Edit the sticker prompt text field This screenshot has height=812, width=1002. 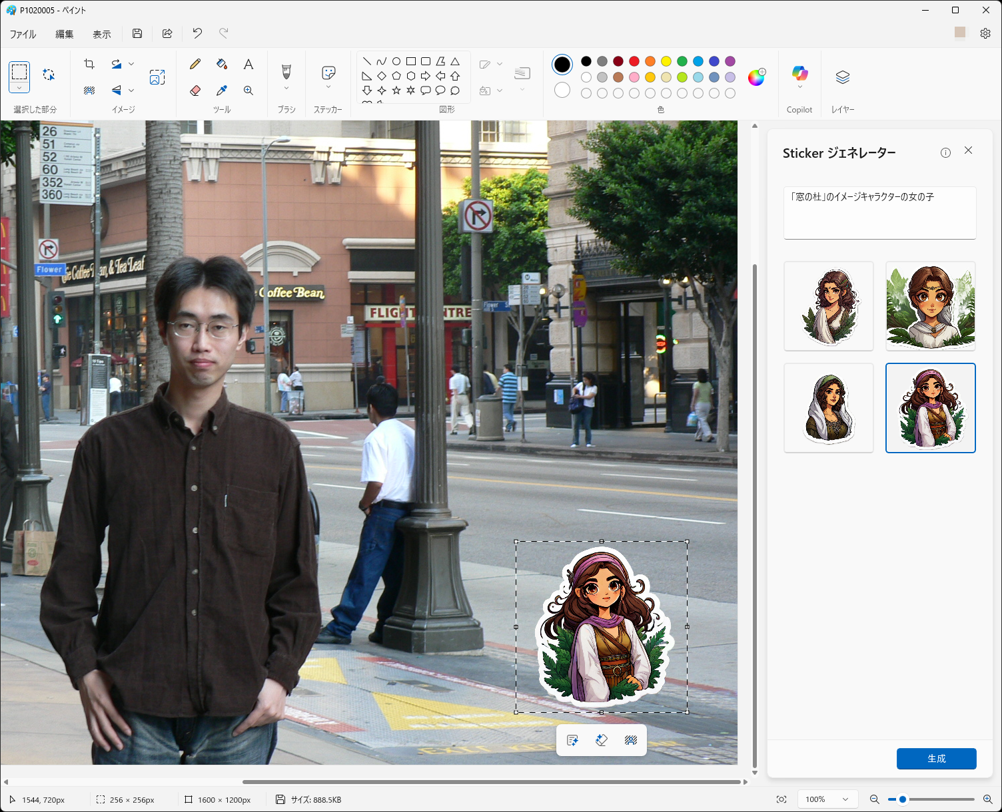pyautogui.click(x=879, y=212)
